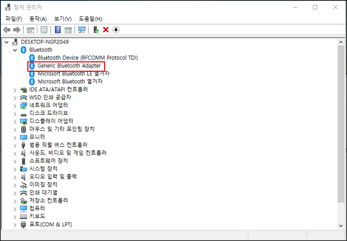This screenshot has height=241, width=347.
Task: Open the 파일(F) menu
Action: [14, 19]
